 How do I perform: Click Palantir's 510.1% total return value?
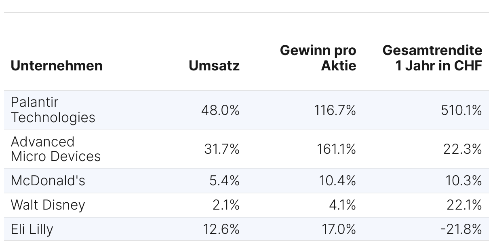pos(461,110)
